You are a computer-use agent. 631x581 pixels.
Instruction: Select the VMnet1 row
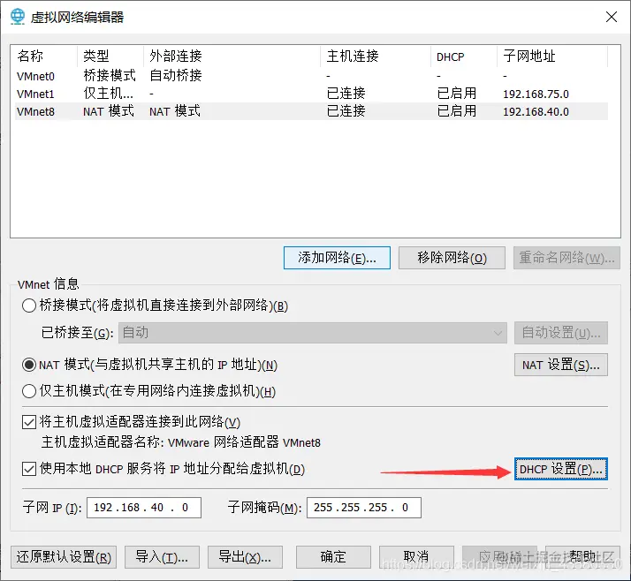click(x=311, y=94)
